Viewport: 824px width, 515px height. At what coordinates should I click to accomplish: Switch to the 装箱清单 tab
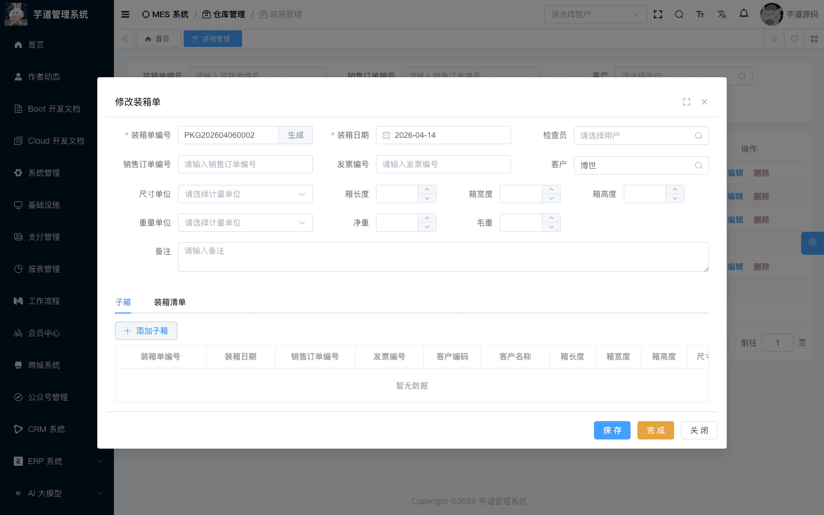pos(169,302)
